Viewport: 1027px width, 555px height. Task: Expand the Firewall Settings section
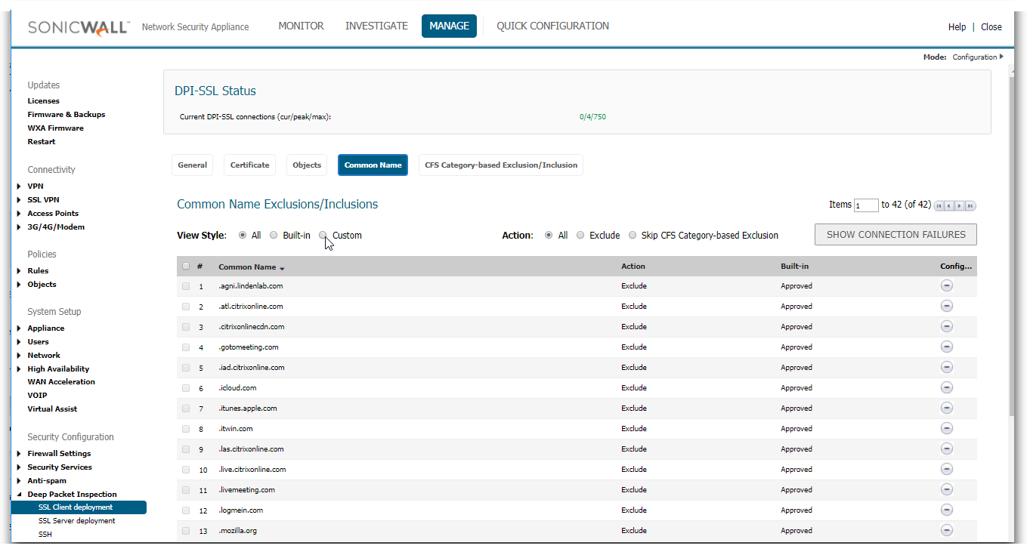[x=19, y=453]
